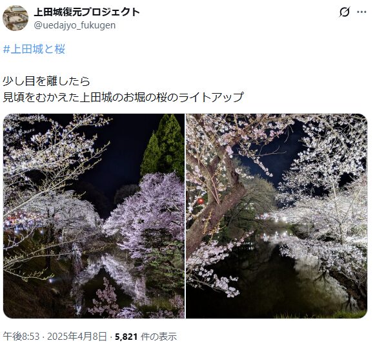Open the right cherry blossom moat photo
The height and width of the screenshot is (345, 375).
(x=276, y=216)
